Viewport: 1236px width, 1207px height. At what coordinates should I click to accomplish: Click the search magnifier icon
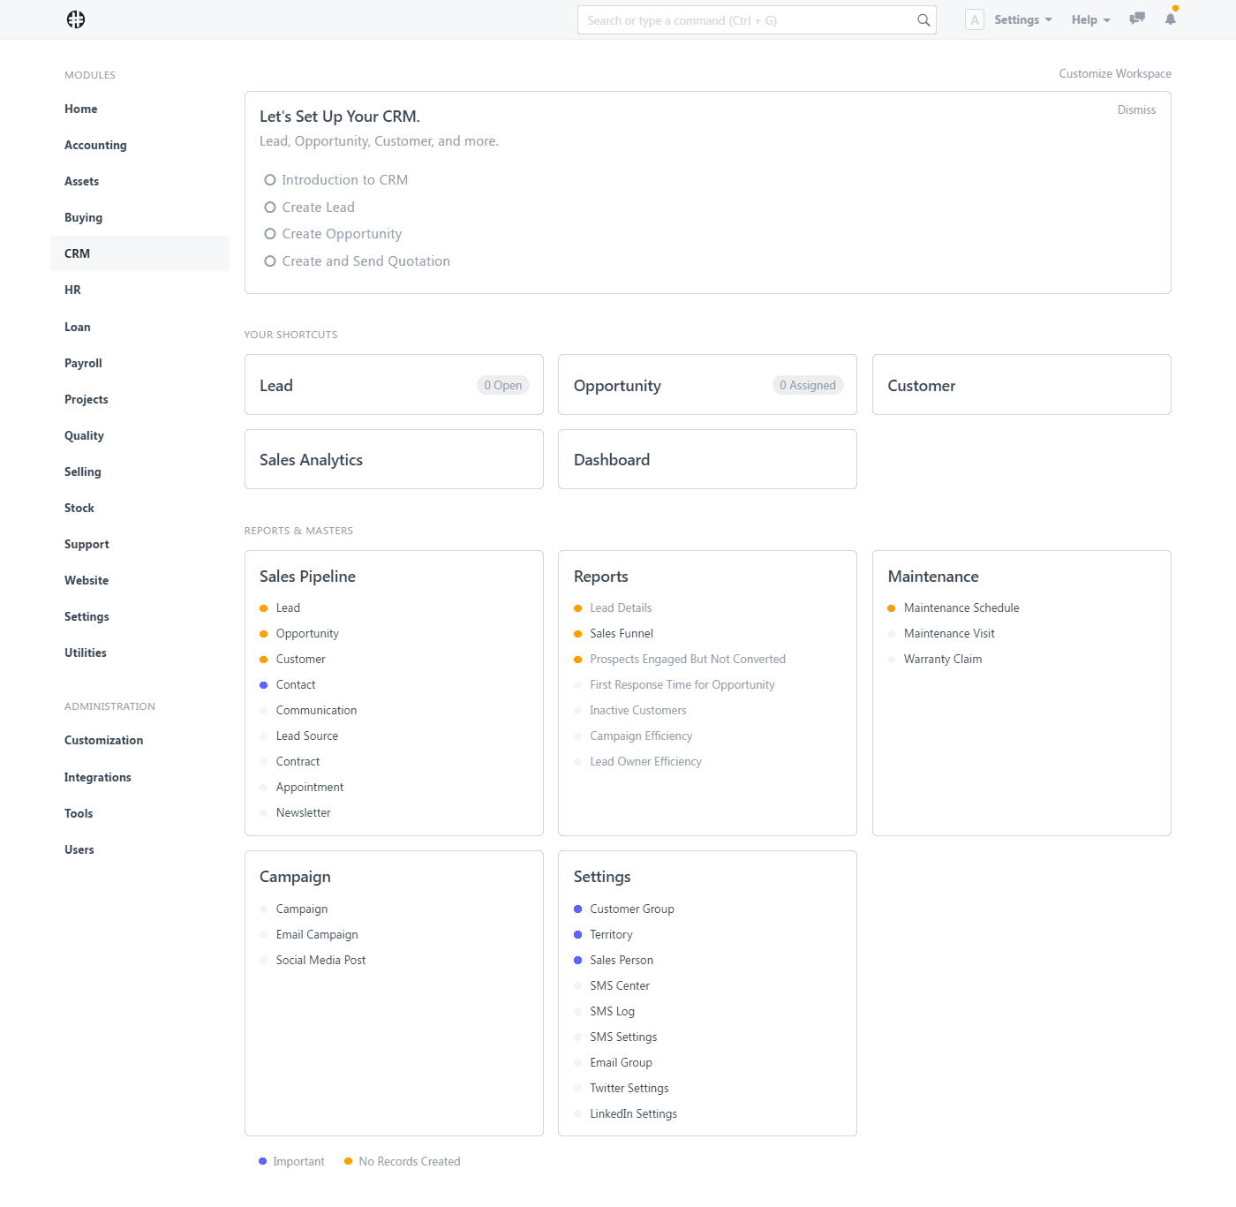(923, 20)
